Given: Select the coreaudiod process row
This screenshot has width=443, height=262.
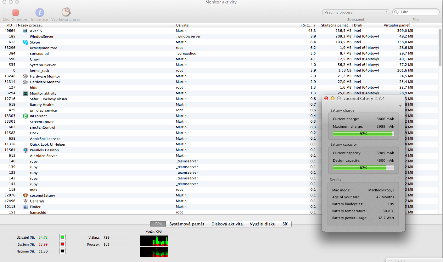Looking at the screenshot, I should click(219, 54).
